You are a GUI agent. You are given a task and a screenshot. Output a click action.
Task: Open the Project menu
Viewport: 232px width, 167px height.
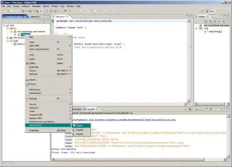click(x=55, y=6)
